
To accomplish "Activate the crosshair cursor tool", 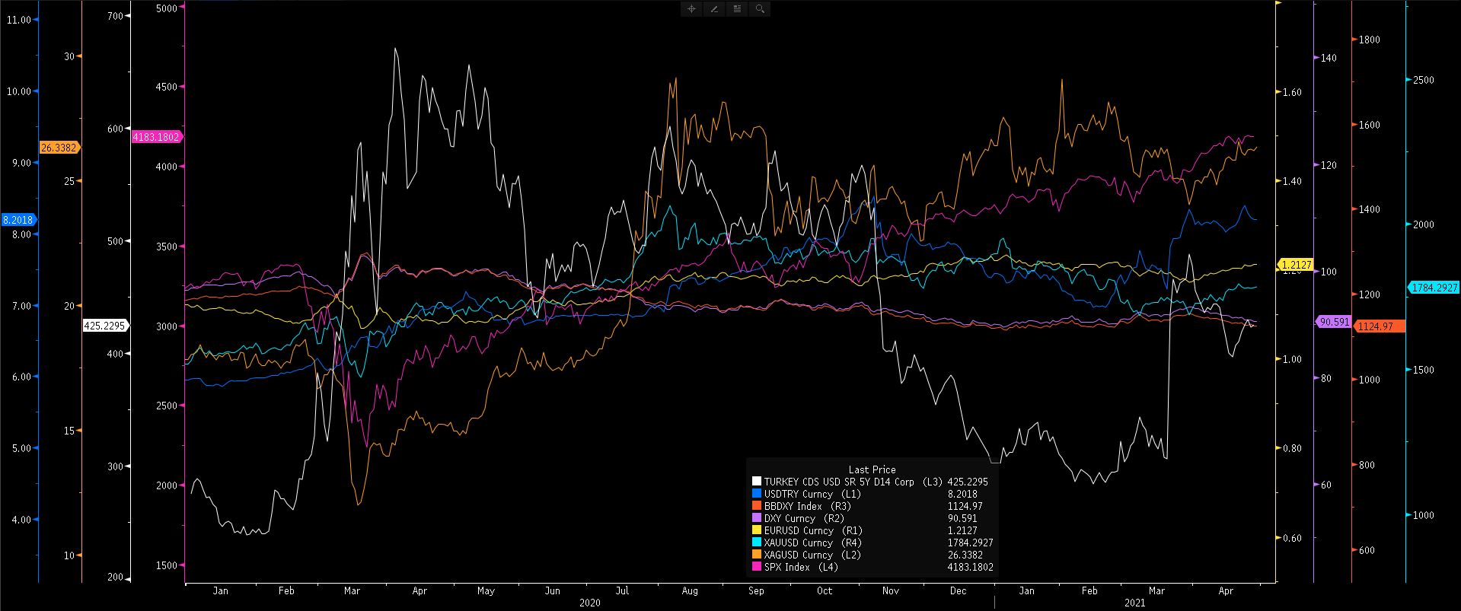I will pyautogui.click(x=691, y=9).
